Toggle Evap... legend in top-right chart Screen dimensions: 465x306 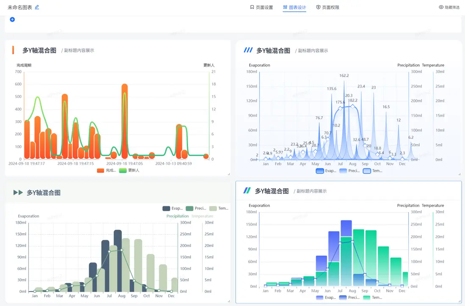tap(326, 171)
